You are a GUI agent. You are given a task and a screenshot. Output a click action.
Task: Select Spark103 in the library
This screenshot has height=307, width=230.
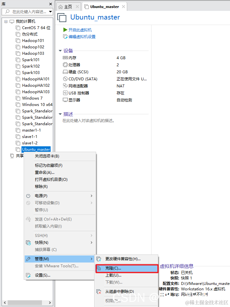(31, 73)
